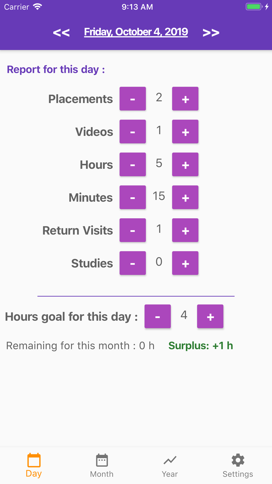The height and width of the screenshot is (484, 272).
Task: Decrease Studies count
Action: pos(133,263)
